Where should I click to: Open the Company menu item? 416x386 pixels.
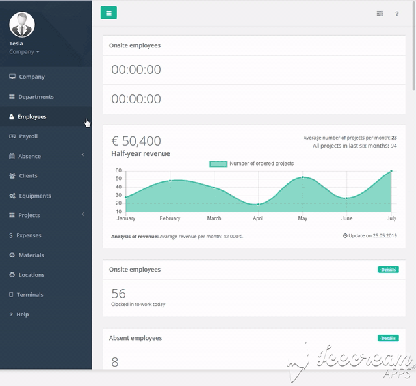[x=46, y=77]
